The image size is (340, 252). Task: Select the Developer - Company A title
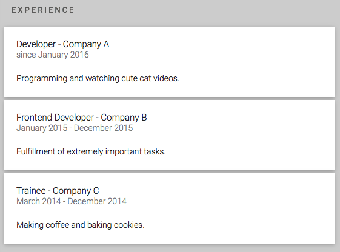(62, 44)
